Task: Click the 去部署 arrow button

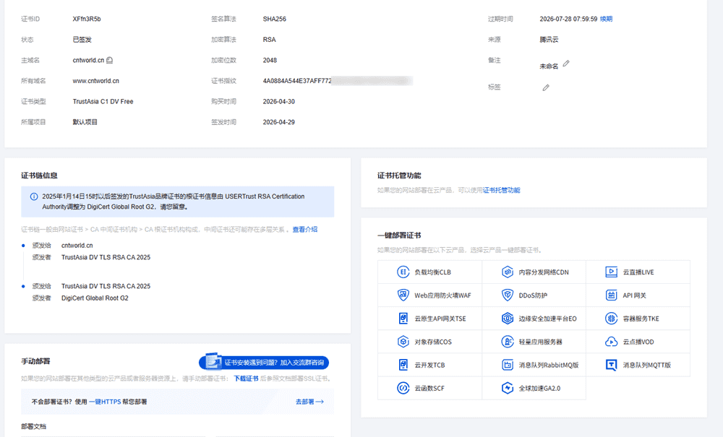Action: tap(309, 402)
